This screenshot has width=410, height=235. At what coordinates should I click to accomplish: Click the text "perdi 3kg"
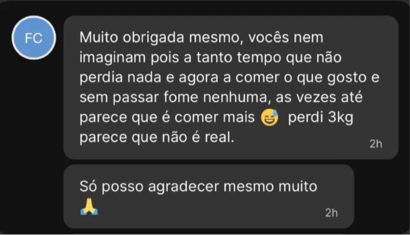[320, 117]
